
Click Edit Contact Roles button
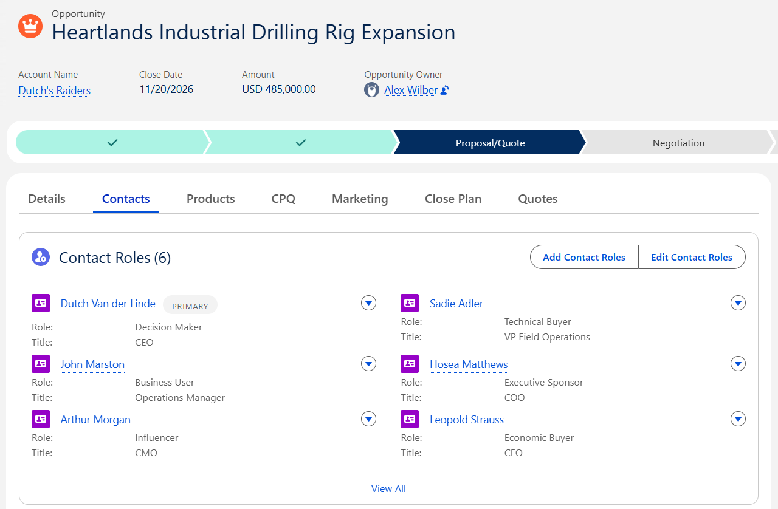click(x=692, y=257)
